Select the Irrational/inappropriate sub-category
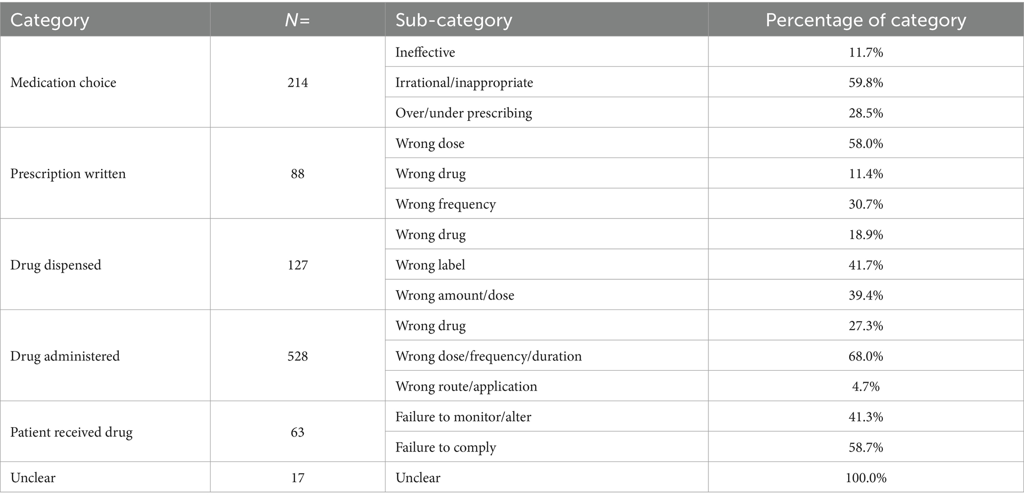This screenshot has height=501, width=1024. [x=464, y=82]
